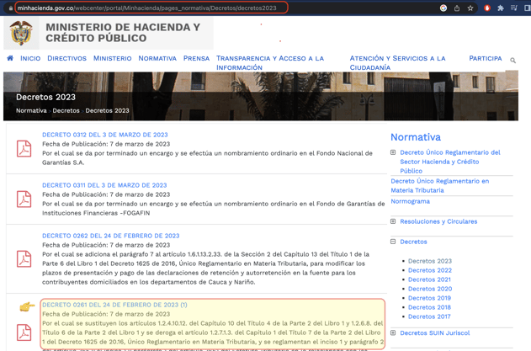This screenshot has height=351, width=531.
Task: Open link Decreto 0311 del 3 de marzo
Action: [104, 185]
